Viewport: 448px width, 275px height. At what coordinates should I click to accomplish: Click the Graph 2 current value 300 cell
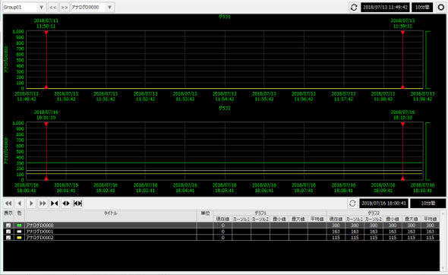click(336, 226)
